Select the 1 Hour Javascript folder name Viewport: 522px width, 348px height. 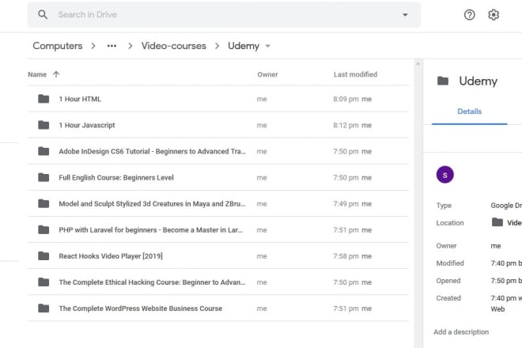pos(87,125)
